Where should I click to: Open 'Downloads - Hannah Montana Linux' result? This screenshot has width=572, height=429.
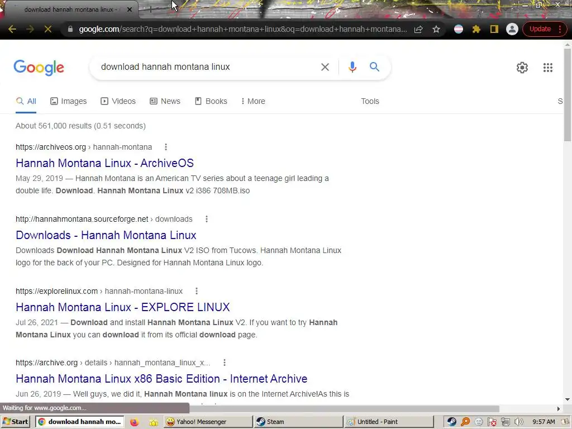(106, 235)
